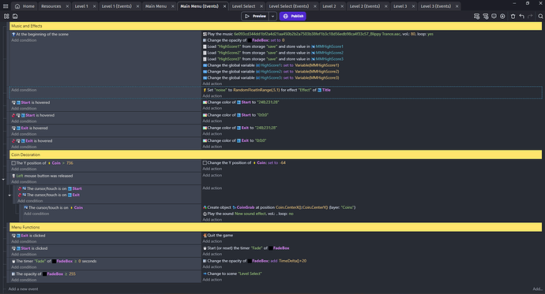Open the main hamburger menu

pyautogui.click(x=6, y=6)
